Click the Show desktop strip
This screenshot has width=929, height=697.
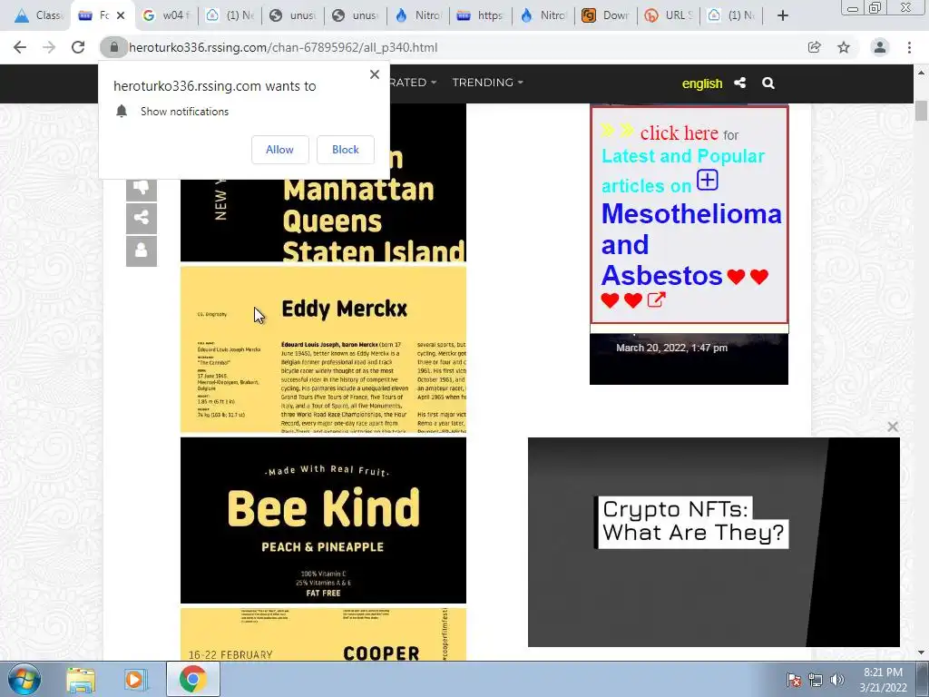pyautogui.click(x=924, y=679)
